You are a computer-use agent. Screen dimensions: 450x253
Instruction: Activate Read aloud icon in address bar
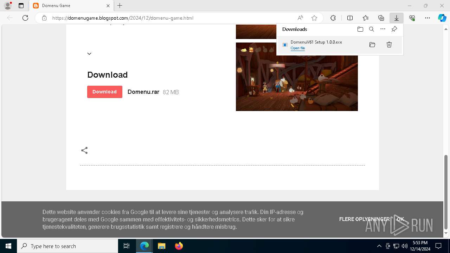(300, 18)
